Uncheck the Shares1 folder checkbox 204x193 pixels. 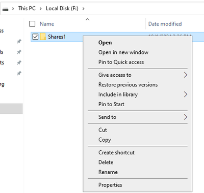click(35, 37)
